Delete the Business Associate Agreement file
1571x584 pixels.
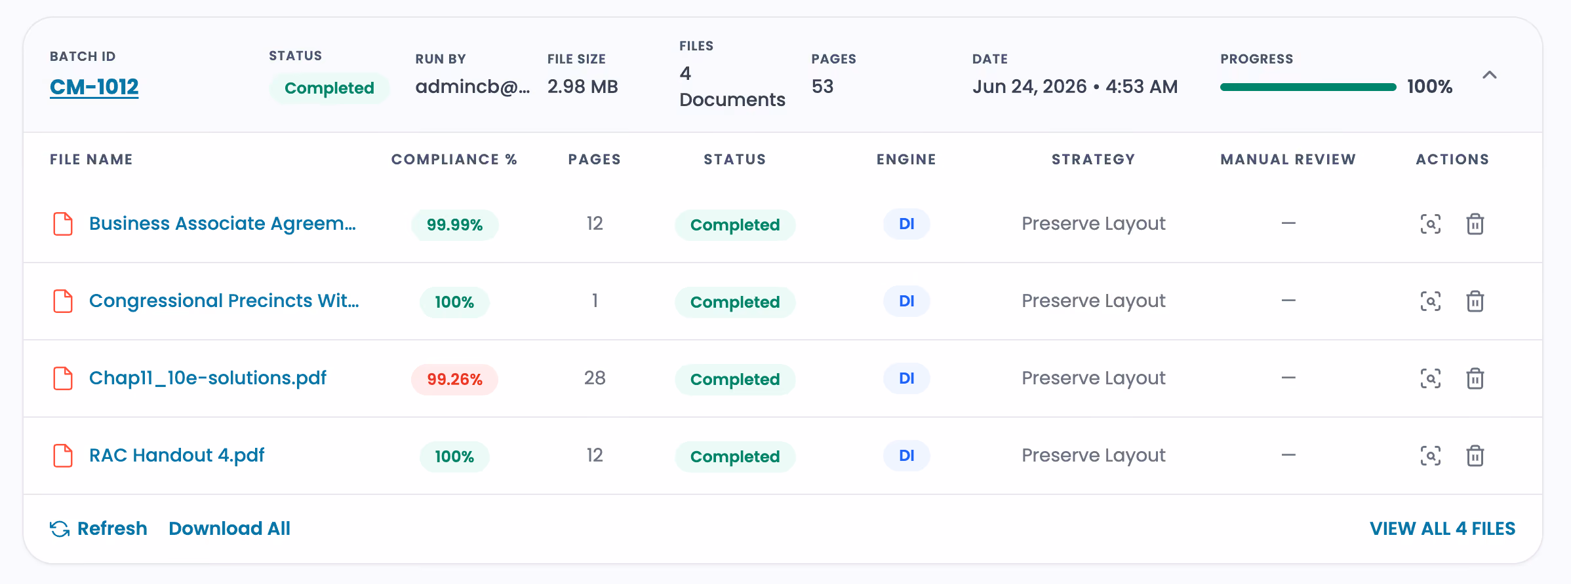(1475, 224)
